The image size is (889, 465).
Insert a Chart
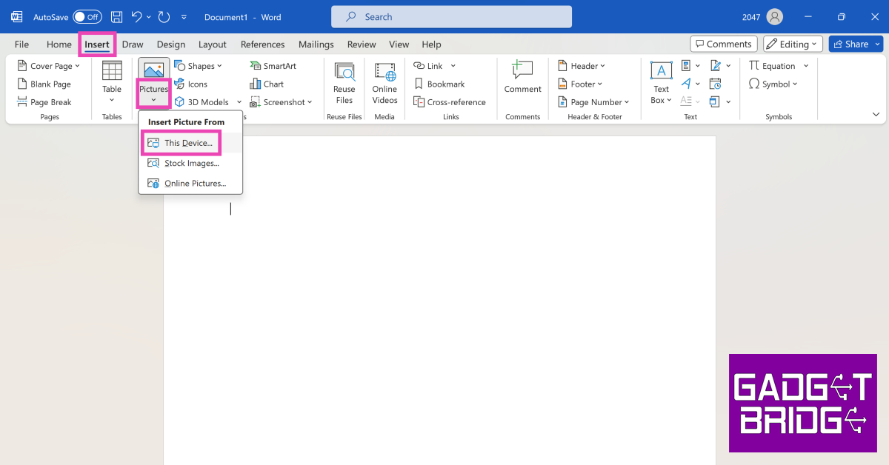(267, 84)
